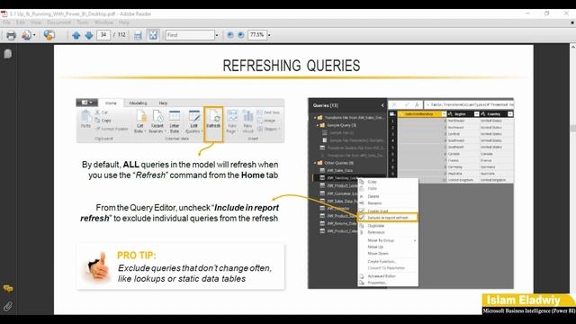Image resolution: width=576 pixels, height=324 pixels.
Task: Click the Print icon in Adobe Reader toolbar
Action: [11, 35]
